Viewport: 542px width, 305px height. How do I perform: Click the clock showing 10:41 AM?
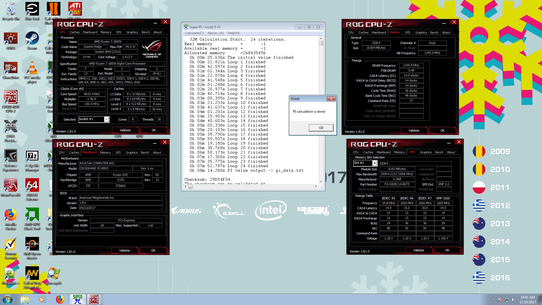click(527, 297)
